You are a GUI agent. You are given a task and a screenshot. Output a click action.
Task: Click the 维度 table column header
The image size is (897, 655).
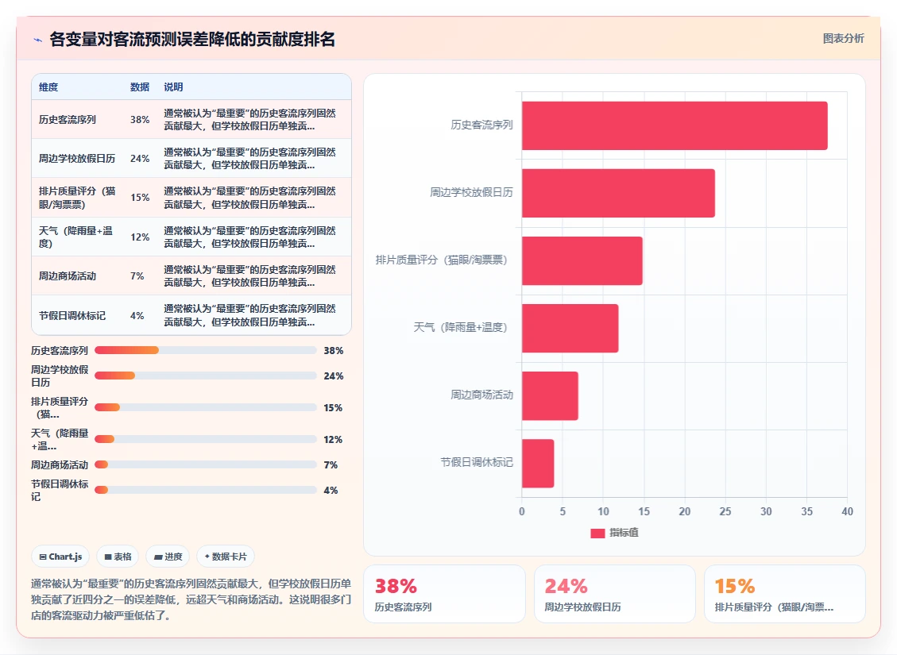pyautogui.click(x=48, y=87)
